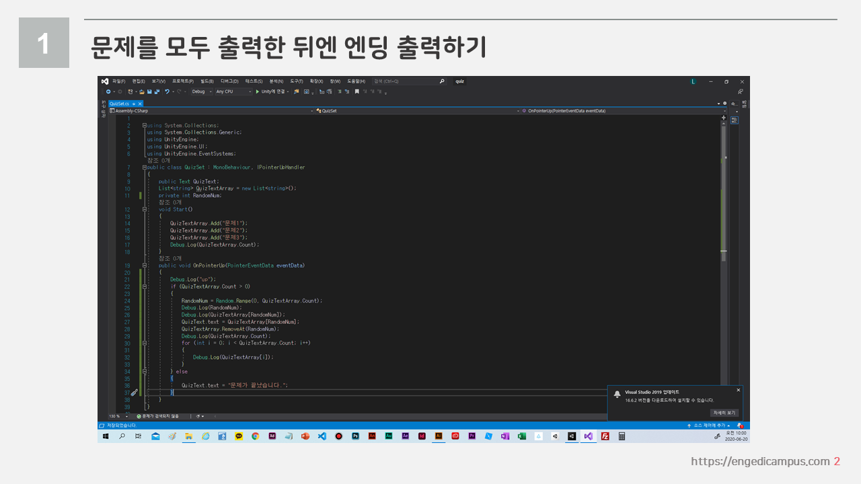Open Chrome from the taskbar
This screenshot has width=861, height=484.
click(x=256, y=436)
